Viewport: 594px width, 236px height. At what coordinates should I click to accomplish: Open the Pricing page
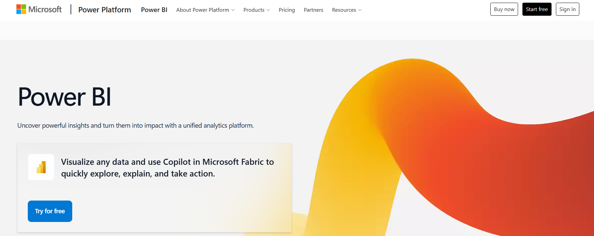[287, 10]
